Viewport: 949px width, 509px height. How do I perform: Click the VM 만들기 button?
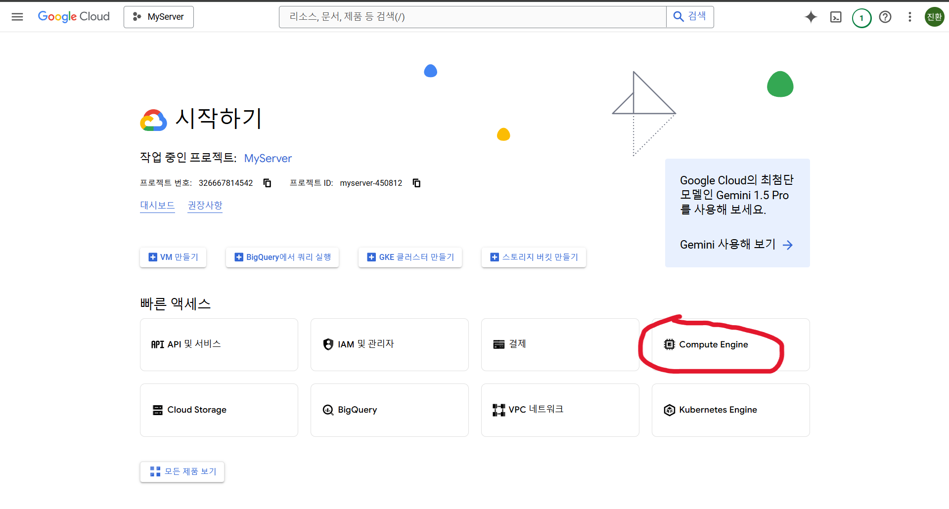click(x=173, y=257)
